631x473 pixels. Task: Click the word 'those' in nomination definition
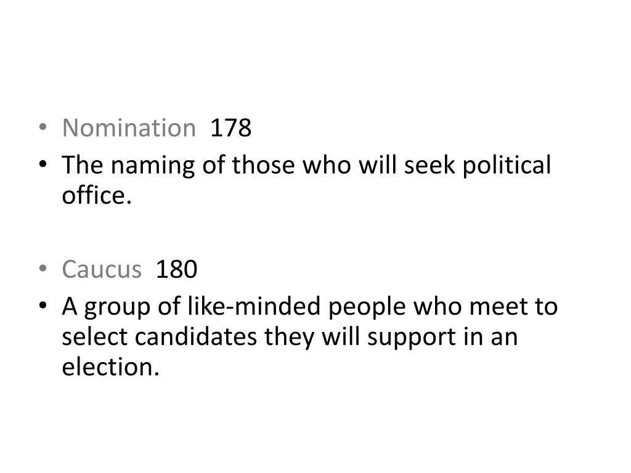click(263, 165)
